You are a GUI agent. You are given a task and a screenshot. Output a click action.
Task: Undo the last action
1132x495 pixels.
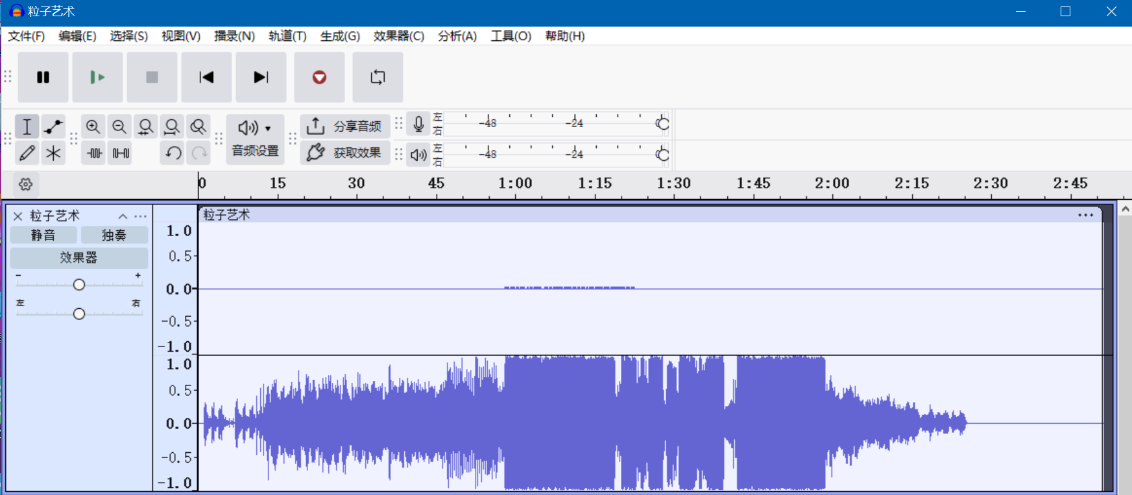point(173,153)
